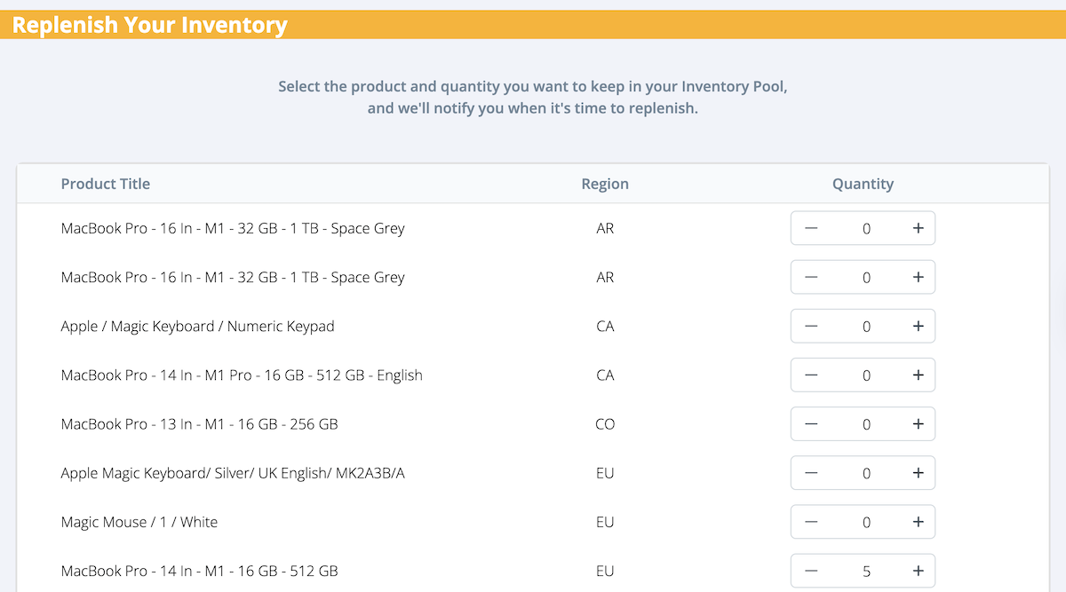Decrease Apple Magic Keyboard Silver UK English quantity
Image resolution: width=1066 pixels, height=592 pixels.
(x=810, y=473)
